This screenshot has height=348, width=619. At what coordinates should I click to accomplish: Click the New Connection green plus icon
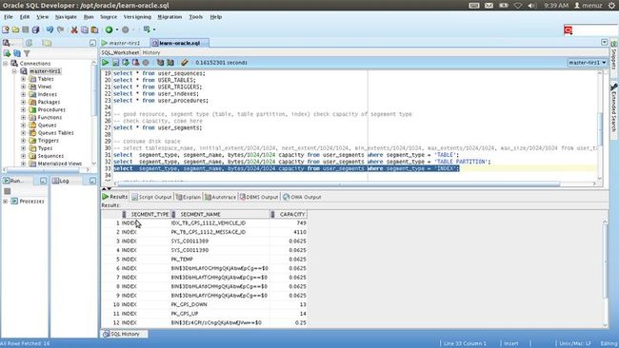[x=7, y=53]
